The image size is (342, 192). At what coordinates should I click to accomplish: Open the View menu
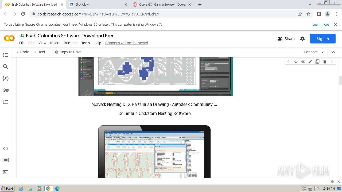tap(42, 43)
